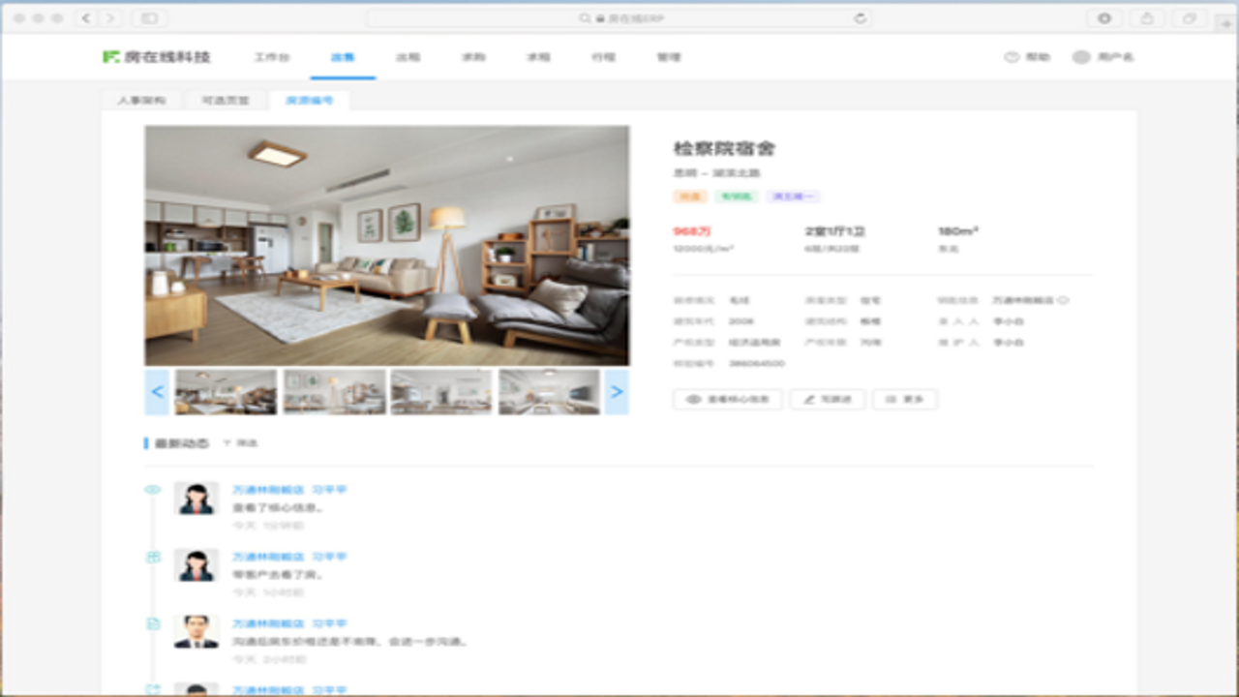Image resolution: width=1239 pixels, height=697 pixels.
Task: Click the main living room photo
Action: tap(387, 245)
